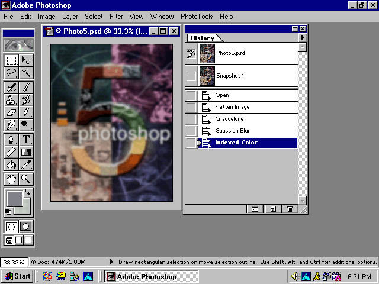Set history brush source to Gaussian Blur
This screenshot has width=379, height=284.
click(x=191, y=131)
